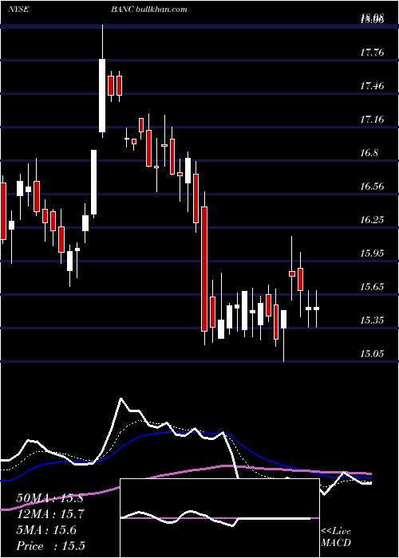Click the 5MA : 15.6 legend text

[46, 530]
